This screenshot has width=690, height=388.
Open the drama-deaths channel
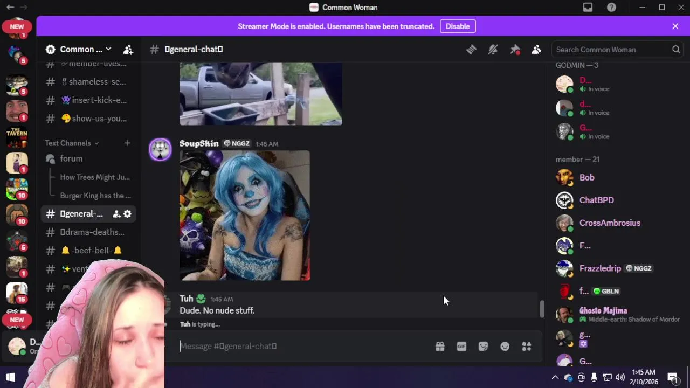click(88, 232)
